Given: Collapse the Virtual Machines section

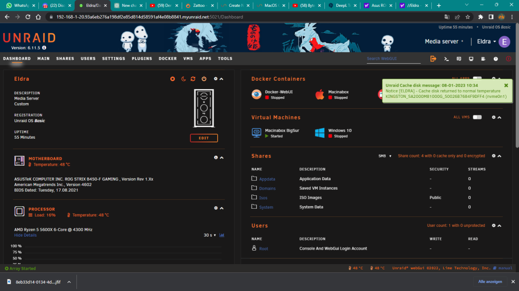Looking at the screenshot, I should 499,117.
